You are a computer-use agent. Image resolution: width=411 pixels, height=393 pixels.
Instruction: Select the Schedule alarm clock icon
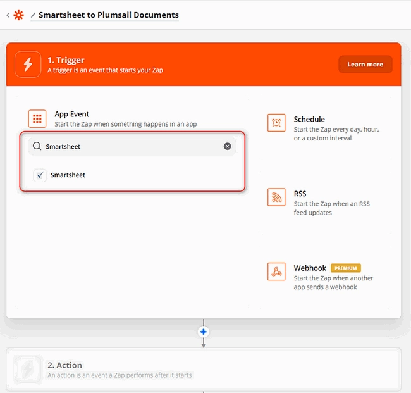[x=276, y=123]
